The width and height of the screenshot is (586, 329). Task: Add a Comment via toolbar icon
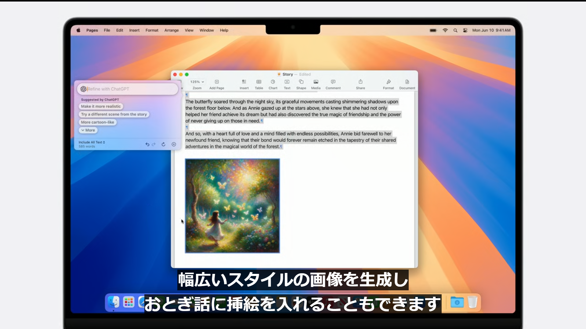click(333, 82)
